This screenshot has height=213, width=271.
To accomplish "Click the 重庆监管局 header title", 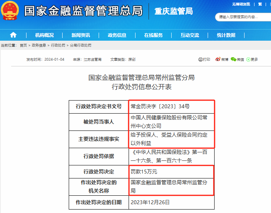I will (x=174, y=11).
